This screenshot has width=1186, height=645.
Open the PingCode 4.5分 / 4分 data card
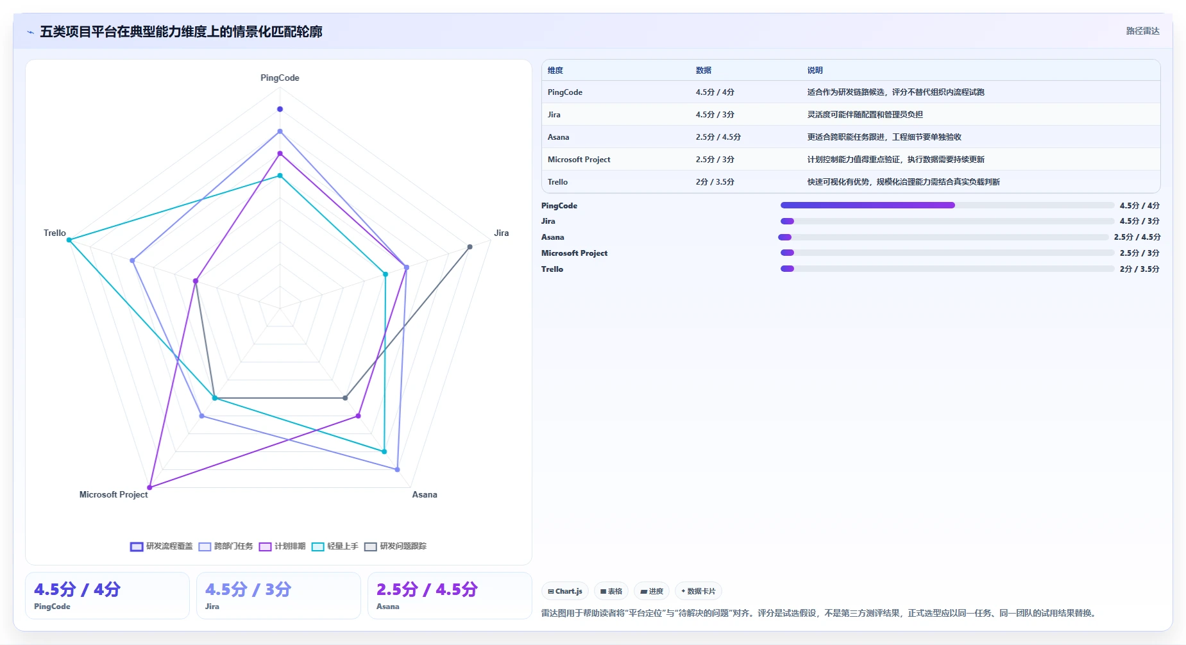click(x=107, y=596)
